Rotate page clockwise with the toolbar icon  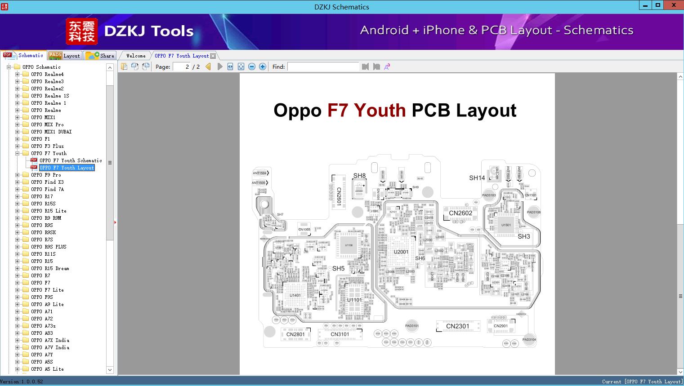tap(145, 67)
